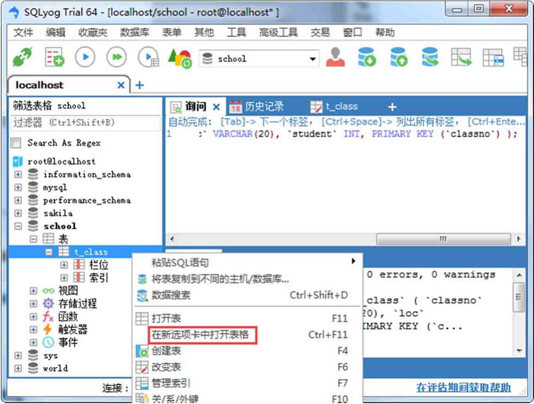Viewport: 534px width, 404px height.
Task: Select the sys database in tree
Action: (51, 355)
